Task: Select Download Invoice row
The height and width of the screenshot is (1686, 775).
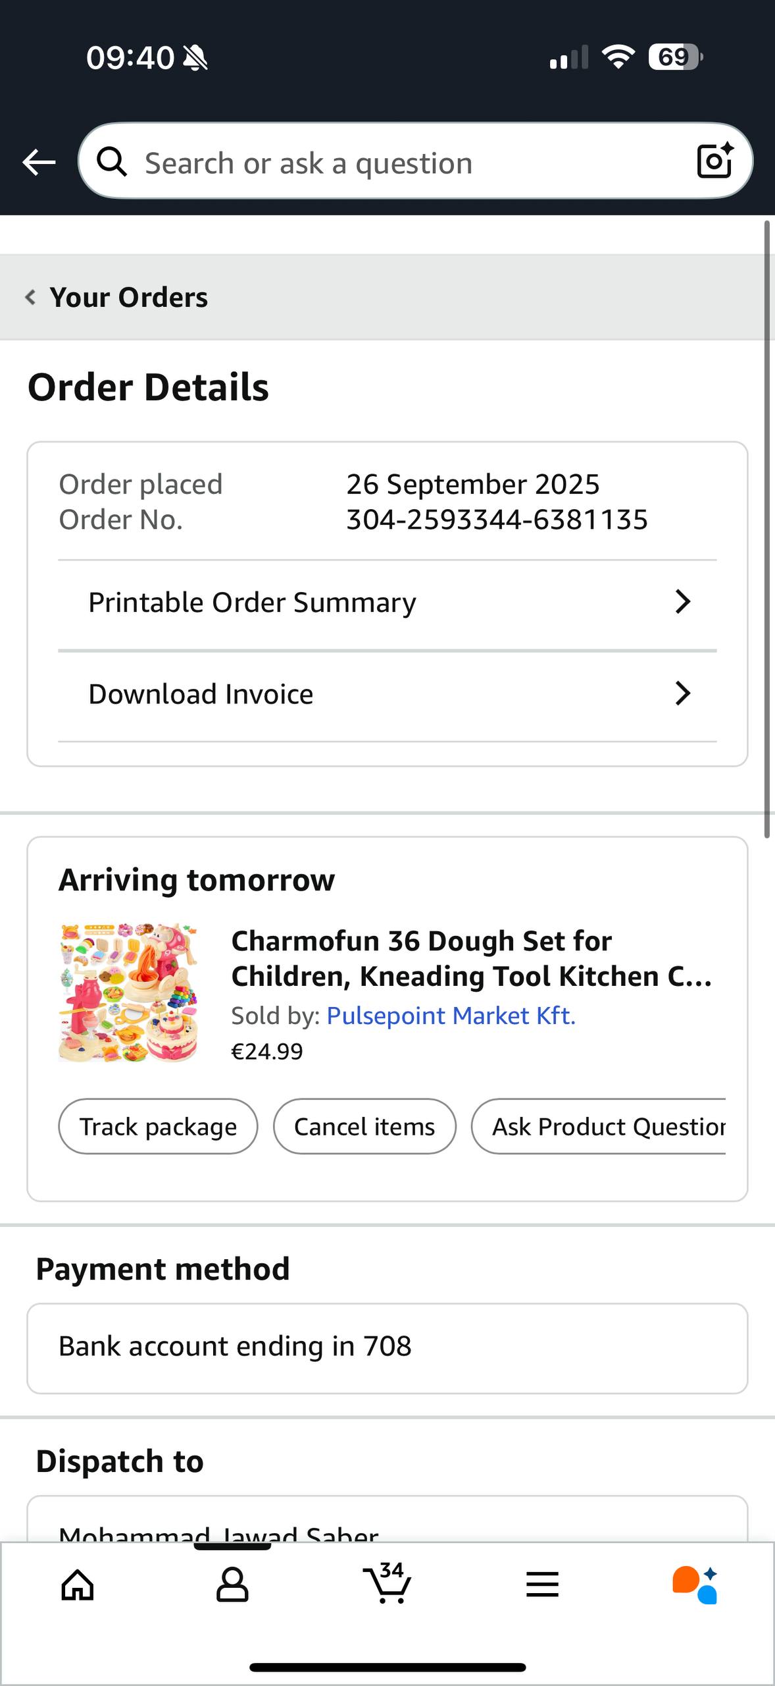Action: 201,694
